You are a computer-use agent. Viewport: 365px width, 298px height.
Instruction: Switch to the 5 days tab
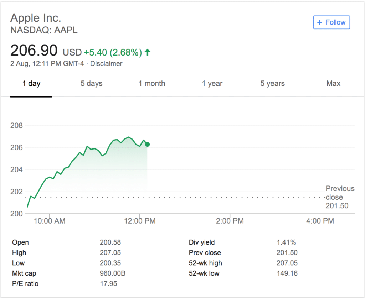coord(91,84)
